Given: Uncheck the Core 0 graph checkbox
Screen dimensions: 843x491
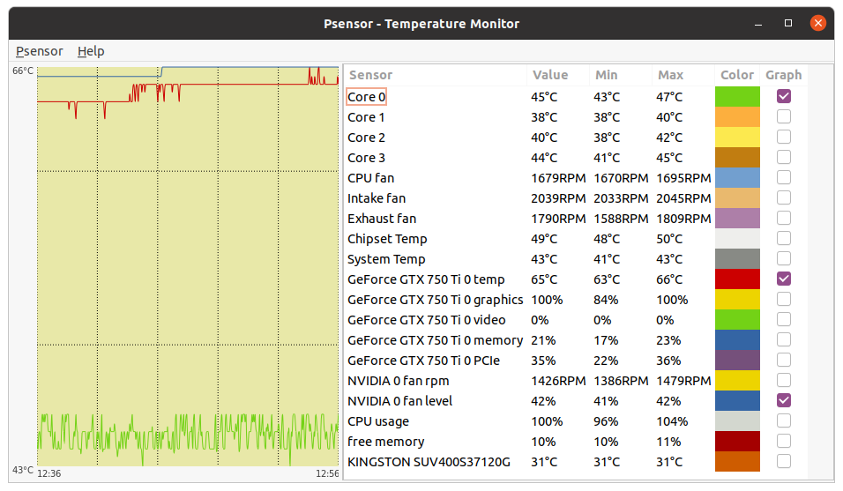Looking at the screenshot, I should [x=784, y=96].
